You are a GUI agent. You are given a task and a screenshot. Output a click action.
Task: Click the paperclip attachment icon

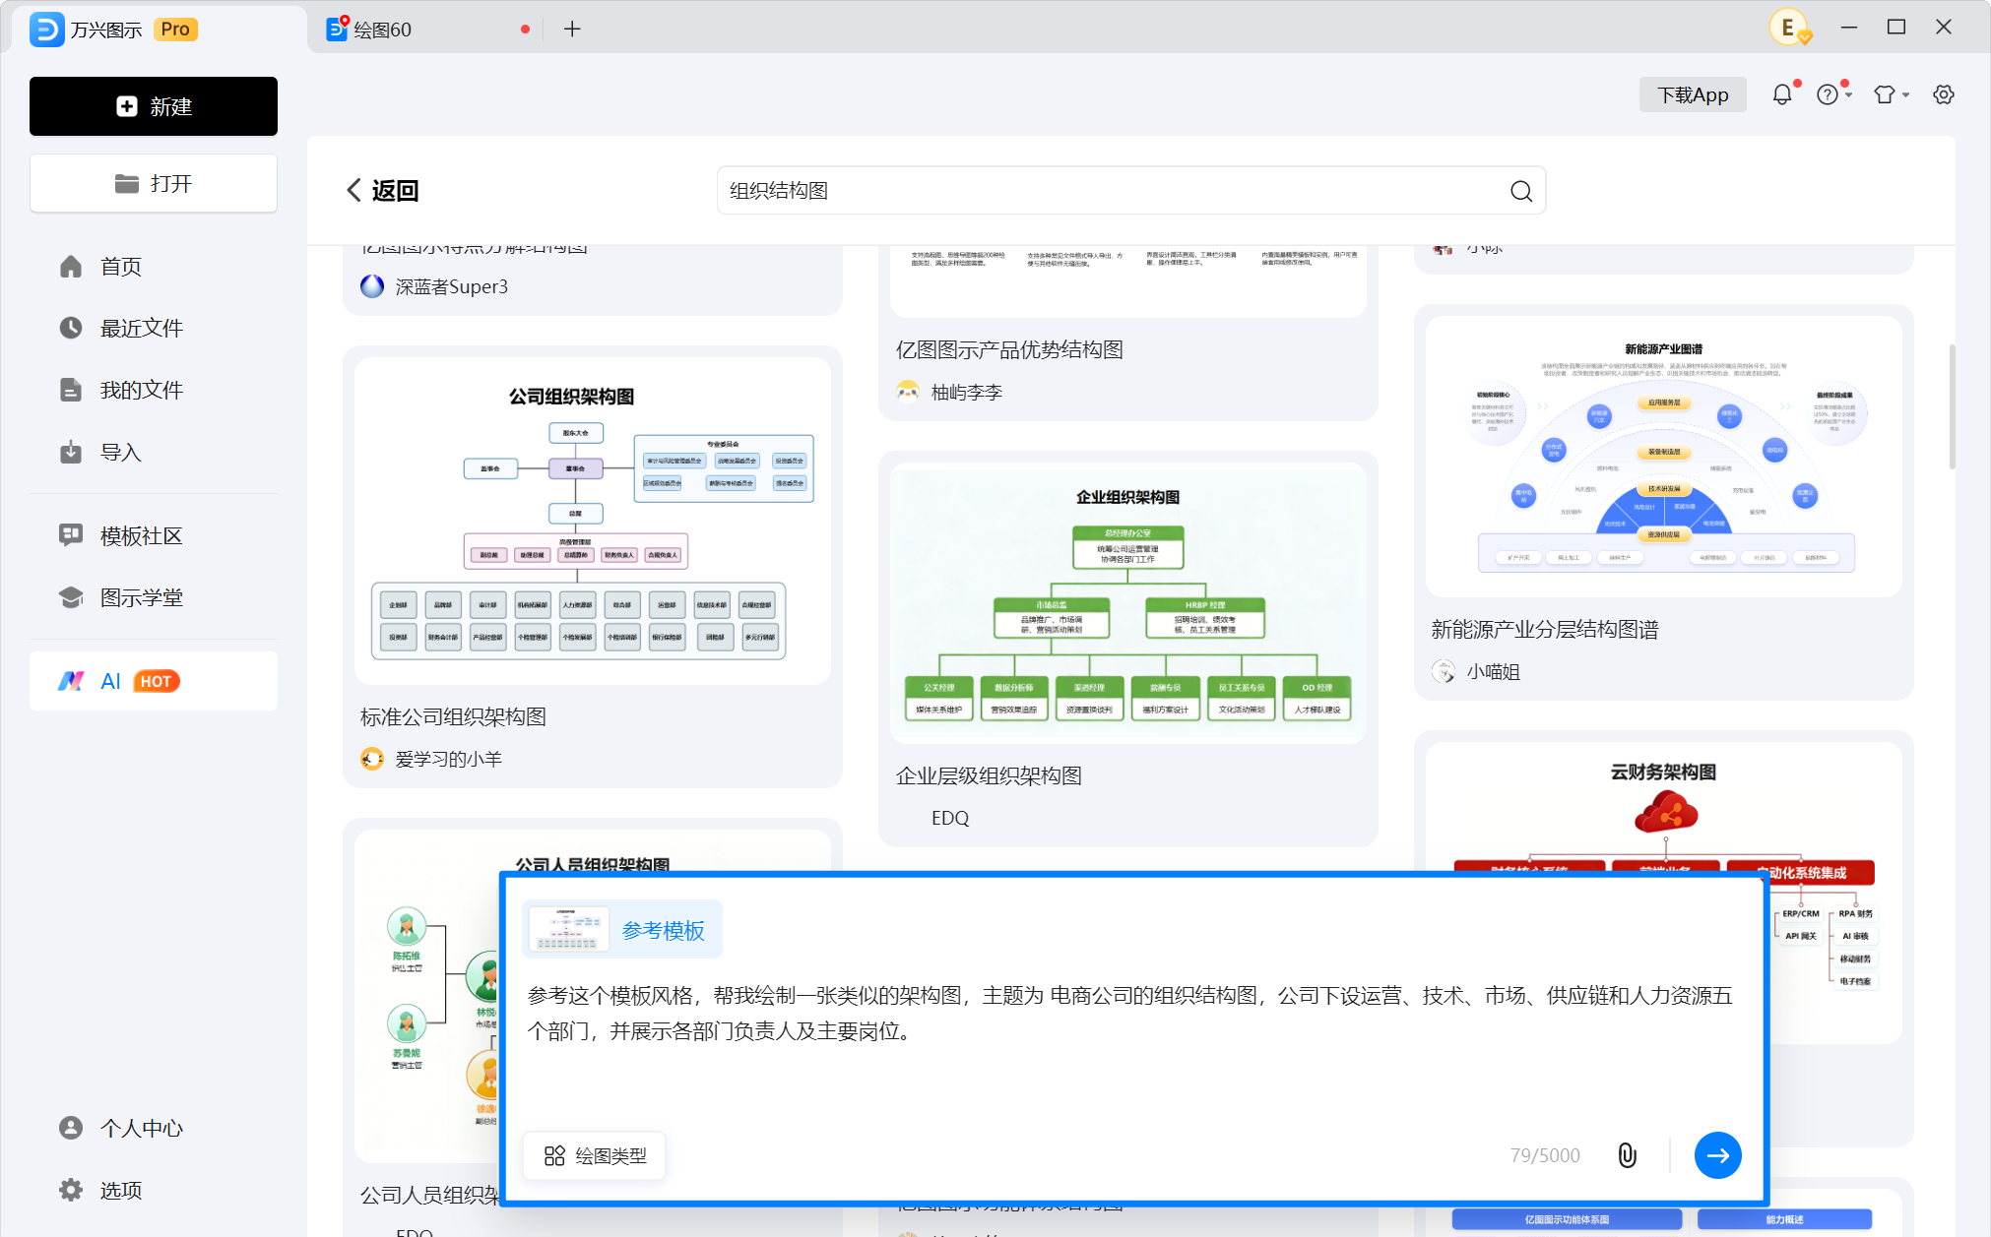1628,1155
